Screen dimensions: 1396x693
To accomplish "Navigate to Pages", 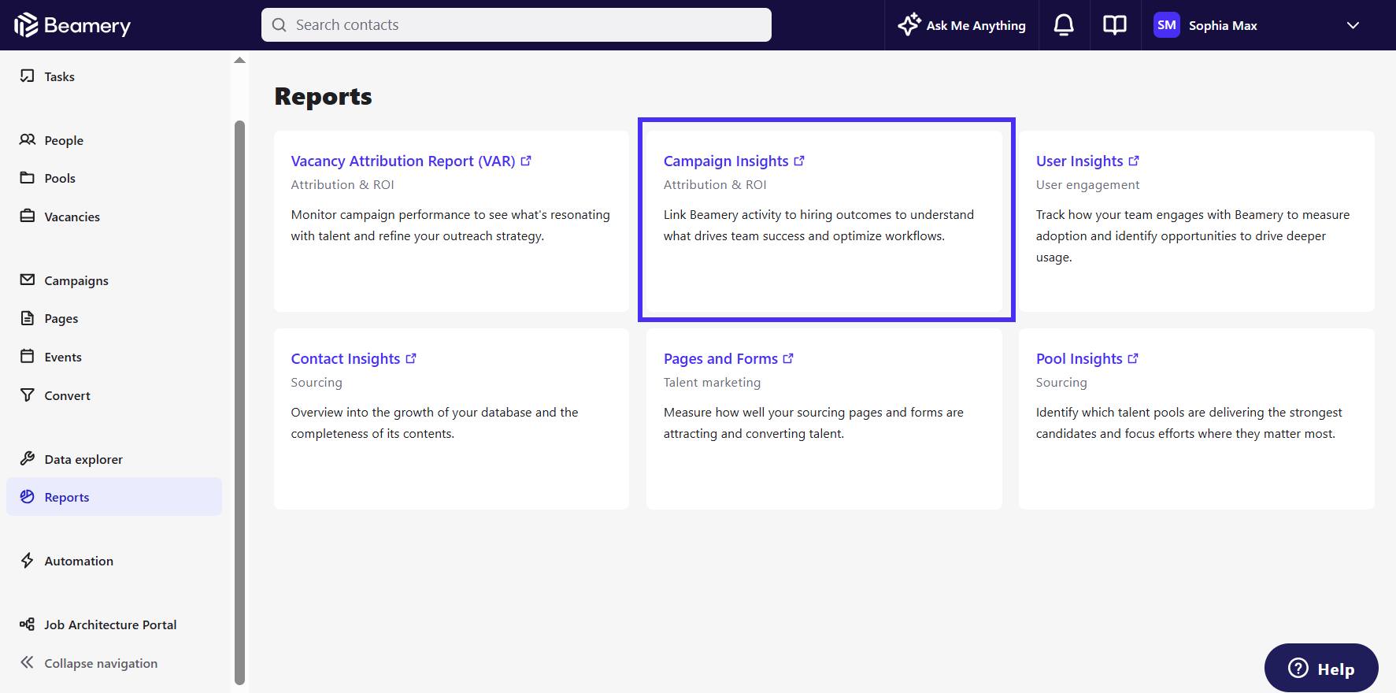I will (x=113, y=318).
